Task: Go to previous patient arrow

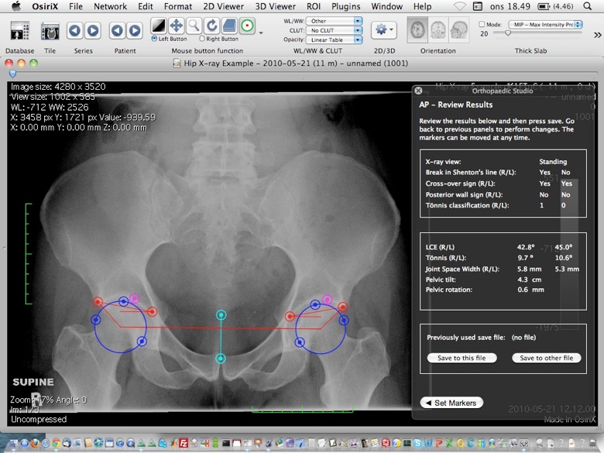Action: pos(117,30)
